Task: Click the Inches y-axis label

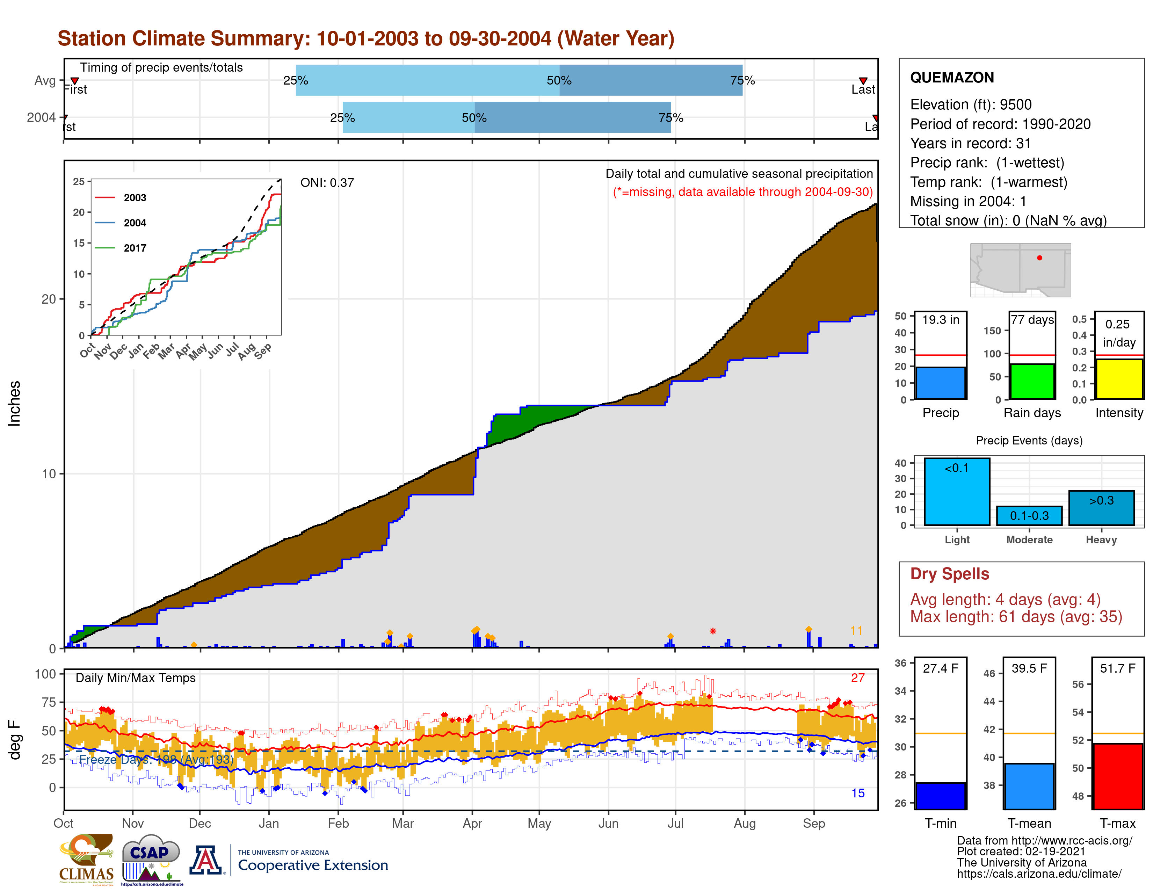Action: [14, 403]
